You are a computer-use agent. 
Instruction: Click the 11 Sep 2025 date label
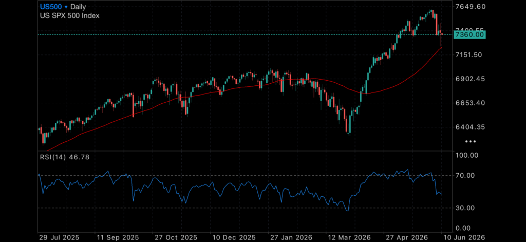(x=117, y=238)
